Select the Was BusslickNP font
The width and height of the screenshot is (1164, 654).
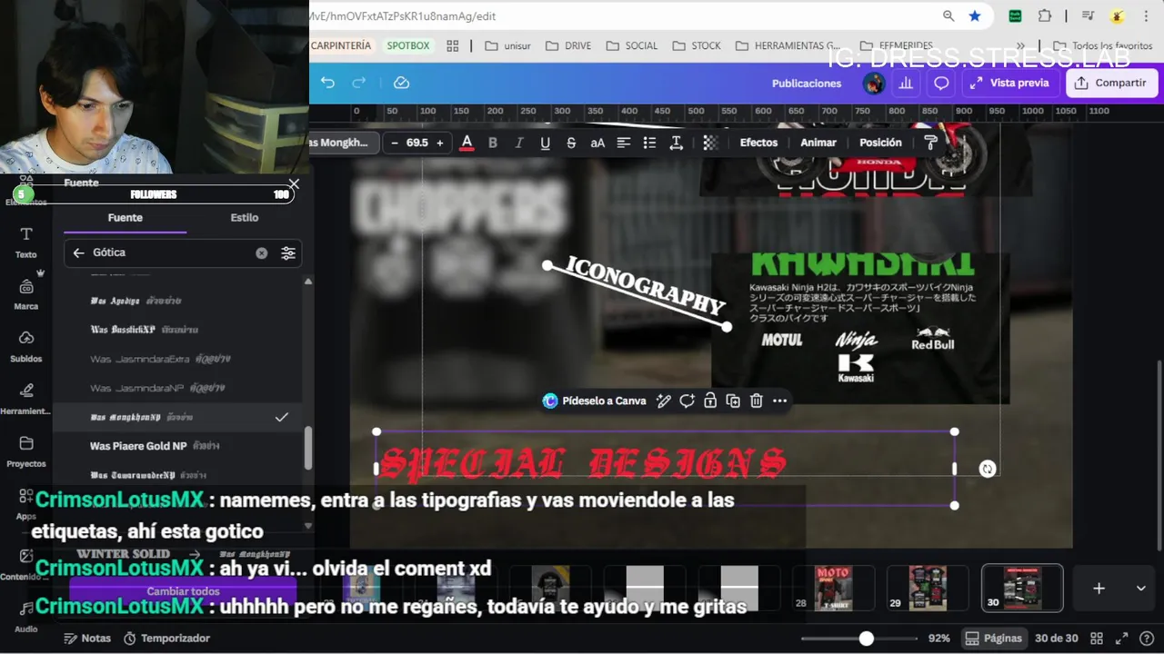coord(177,330)
